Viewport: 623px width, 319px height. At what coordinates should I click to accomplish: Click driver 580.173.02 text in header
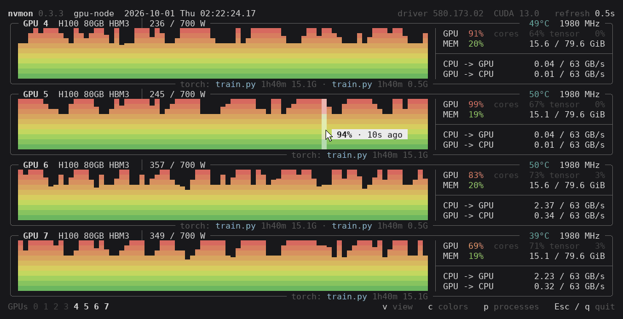coord(441,13)
